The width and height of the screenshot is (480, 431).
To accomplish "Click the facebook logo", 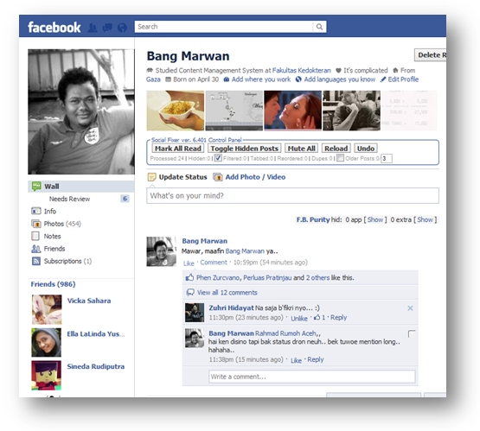I will [54, 27].
